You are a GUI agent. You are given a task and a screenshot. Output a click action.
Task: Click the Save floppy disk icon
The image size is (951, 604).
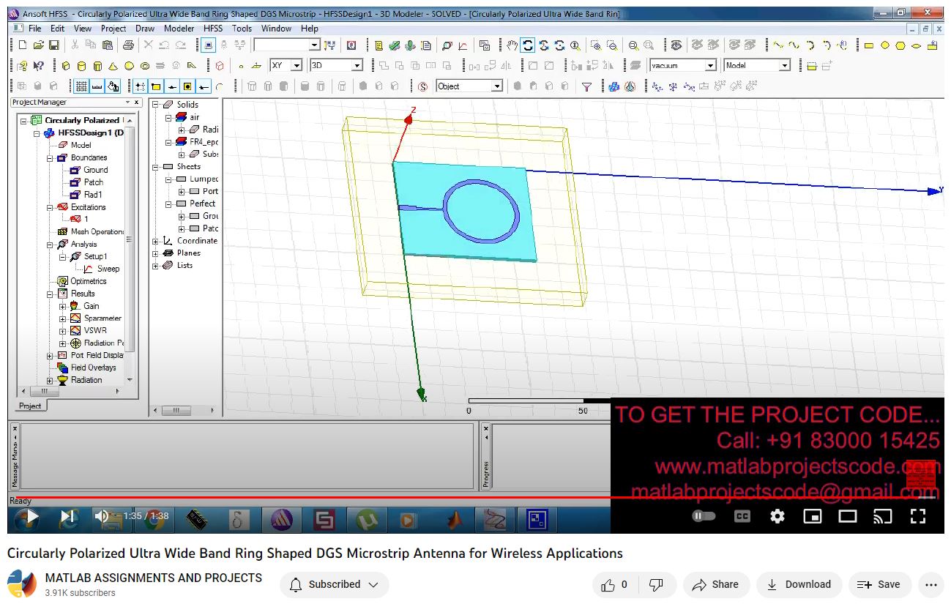coord(53,45)
